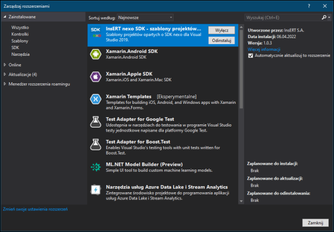Click the Test Adapter for Google Test icon
Image resolution: width=334 pixels, height=232 pixels.
(x=95, y=122)
